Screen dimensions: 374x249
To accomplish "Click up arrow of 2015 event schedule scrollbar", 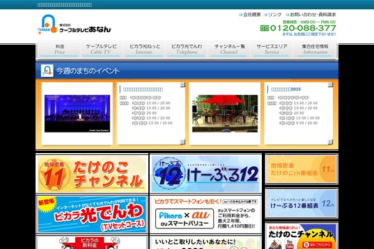I will tap(330, 85).
